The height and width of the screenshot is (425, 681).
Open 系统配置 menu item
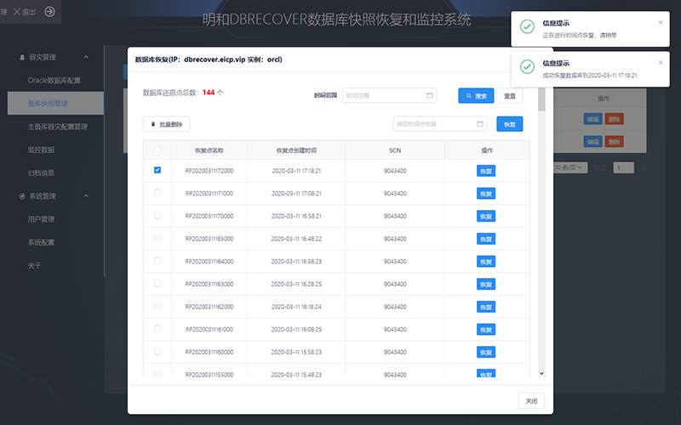coord(41,242)
